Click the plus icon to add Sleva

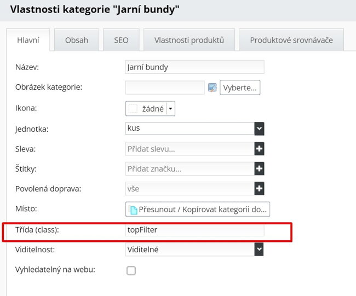259,149
